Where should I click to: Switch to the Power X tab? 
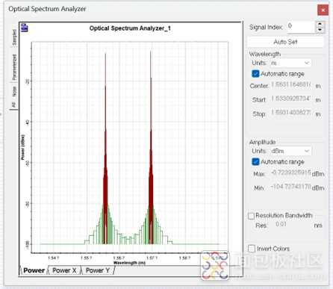(x=64, y=270)
